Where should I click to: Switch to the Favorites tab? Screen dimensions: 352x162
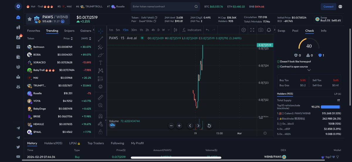pos(34,31)
